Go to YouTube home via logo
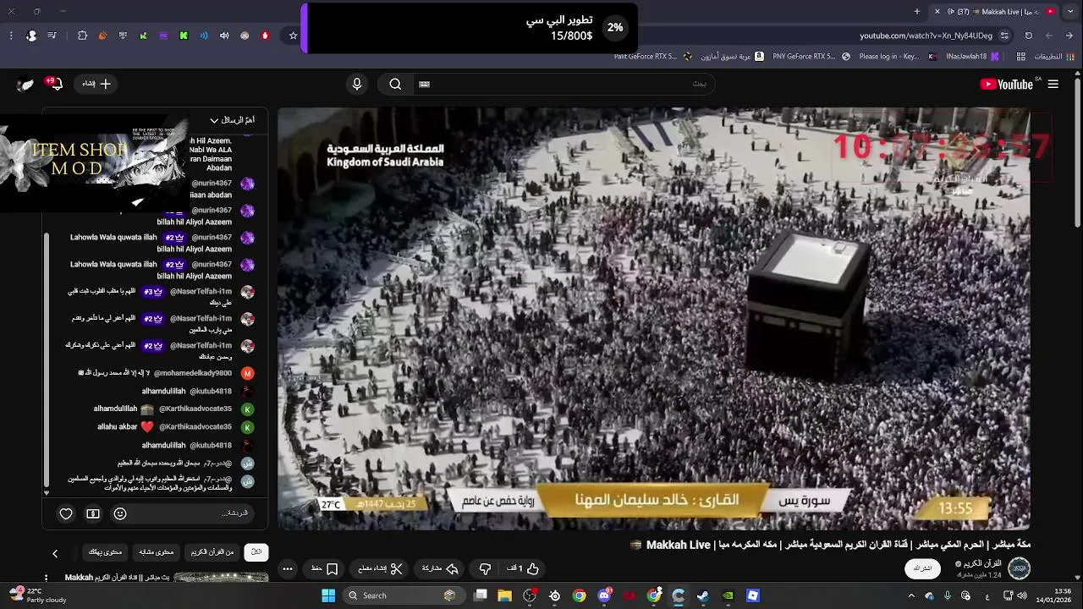Image resolution: width=1083 pixels, height=609 pixels. coord(1006,84)
